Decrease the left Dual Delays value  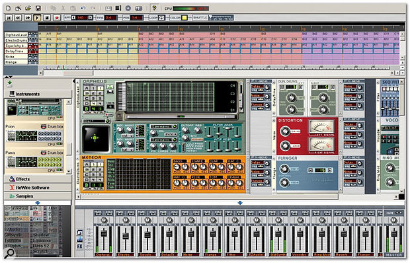[282, 87]
